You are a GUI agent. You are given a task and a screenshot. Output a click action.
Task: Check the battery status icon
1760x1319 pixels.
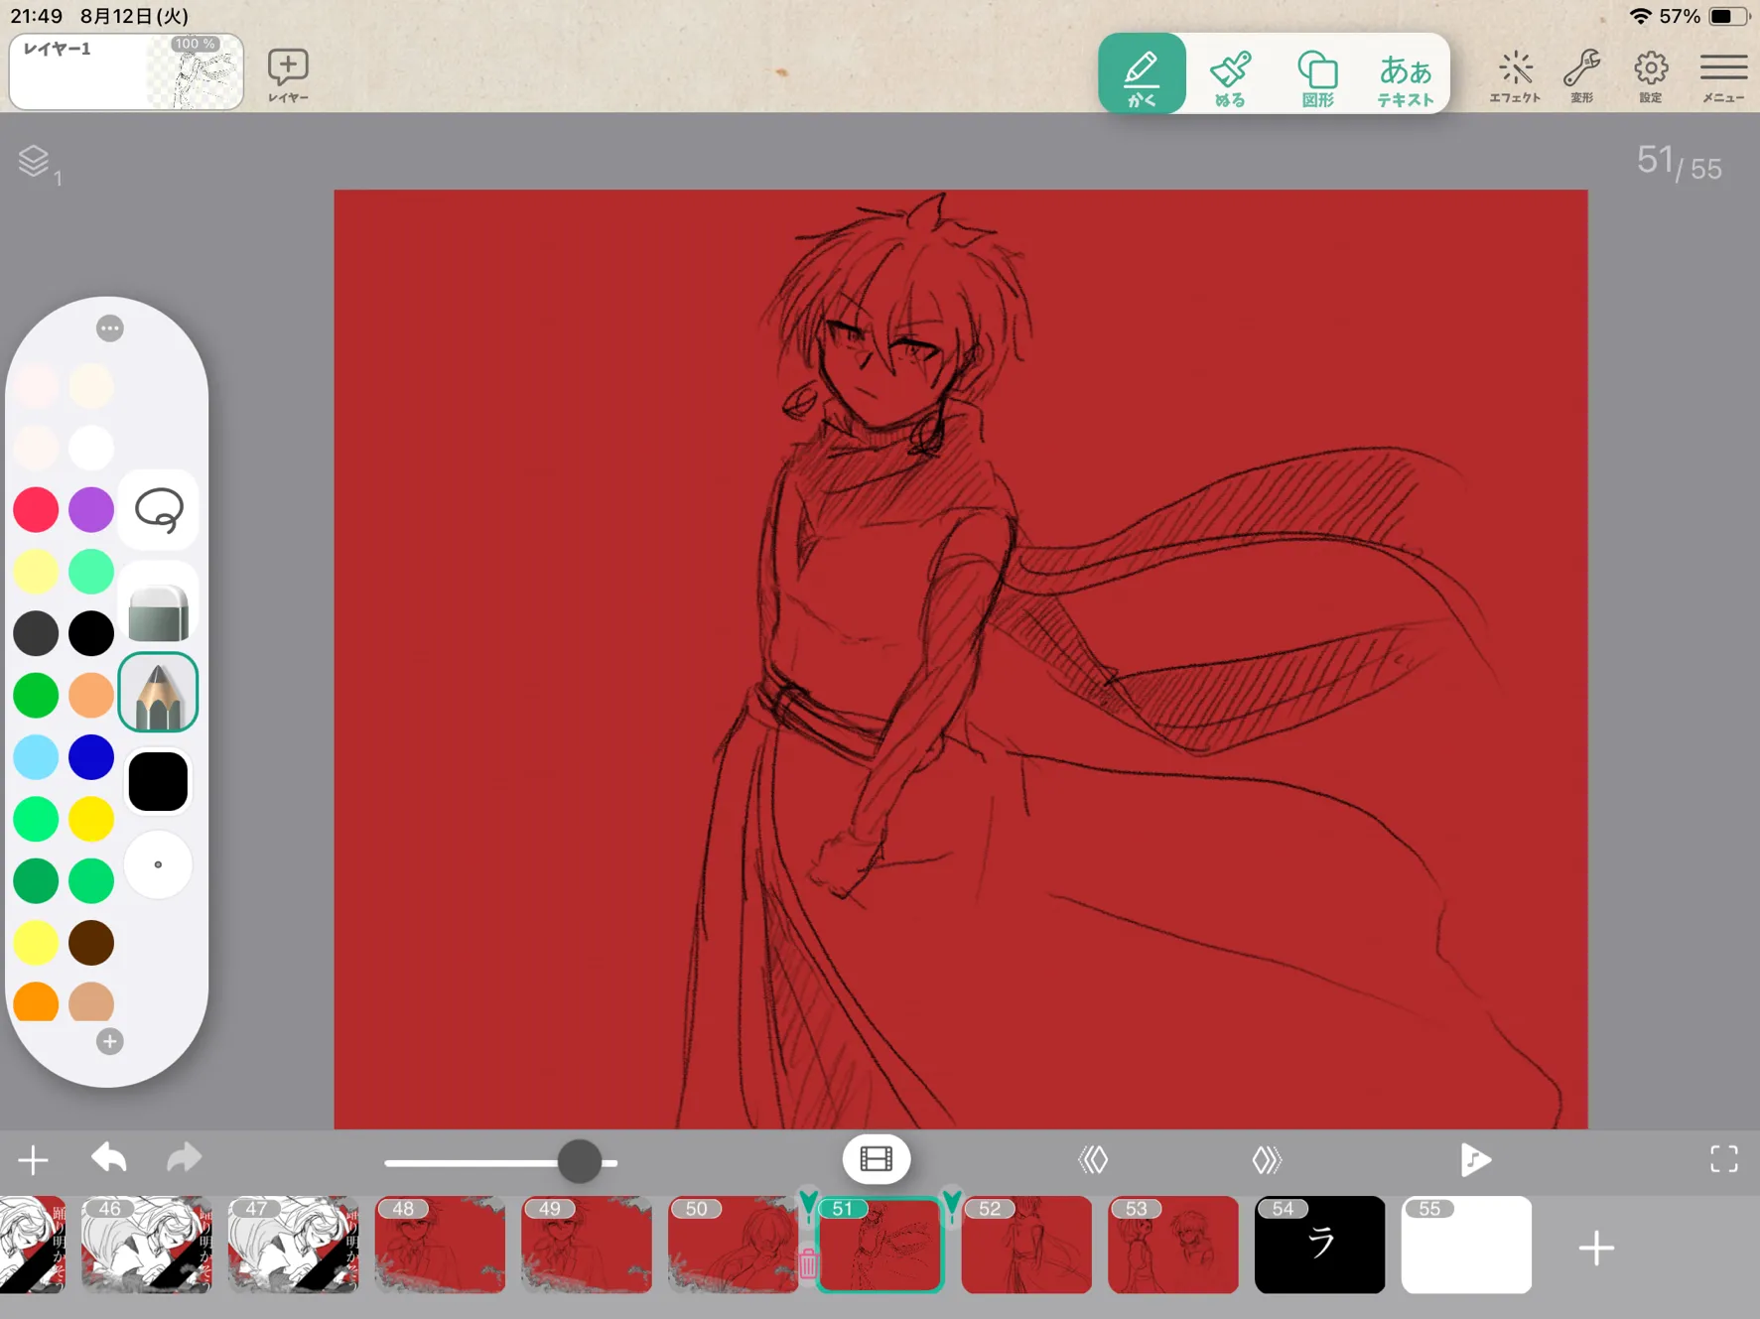click(1729, 17)
